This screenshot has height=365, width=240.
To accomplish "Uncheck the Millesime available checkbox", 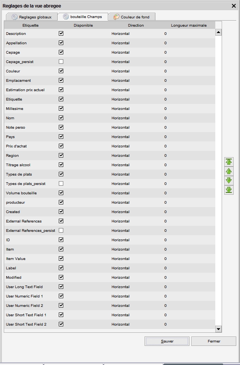I will coord(61,108).
